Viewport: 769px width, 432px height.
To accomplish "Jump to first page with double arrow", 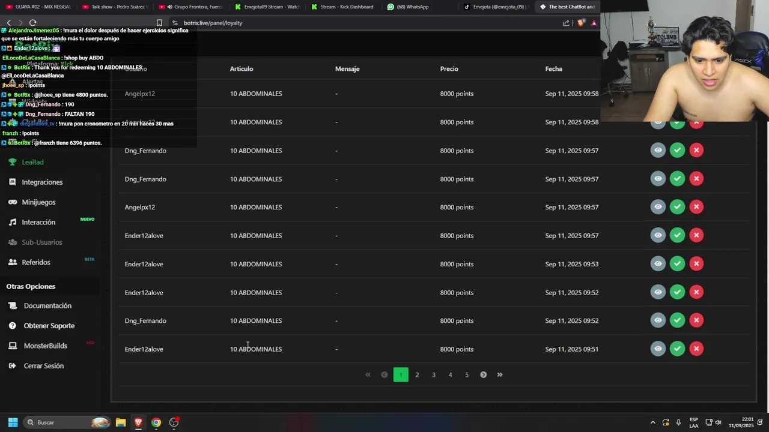I will pyautogui.click(x=368, y=374).
